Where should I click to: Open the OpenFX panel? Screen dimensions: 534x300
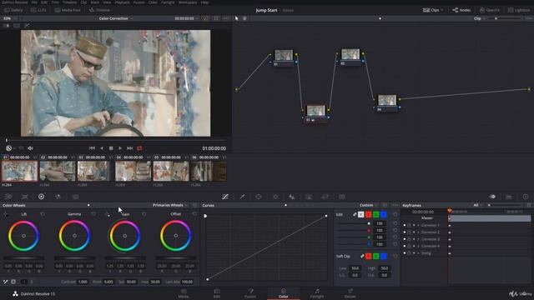(490, 10)
